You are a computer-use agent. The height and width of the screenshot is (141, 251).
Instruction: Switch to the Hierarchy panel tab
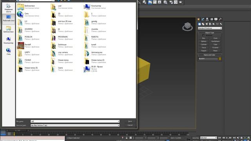[207, 19]
